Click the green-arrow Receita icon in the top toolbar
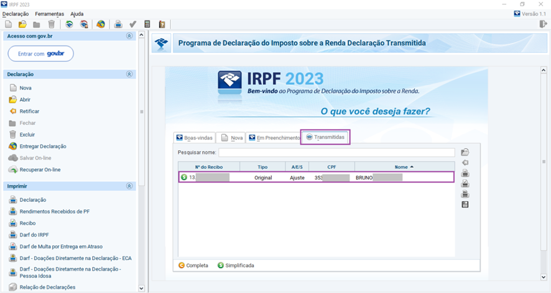The width and height of the screenshot is (551, 293). point(69,24)
